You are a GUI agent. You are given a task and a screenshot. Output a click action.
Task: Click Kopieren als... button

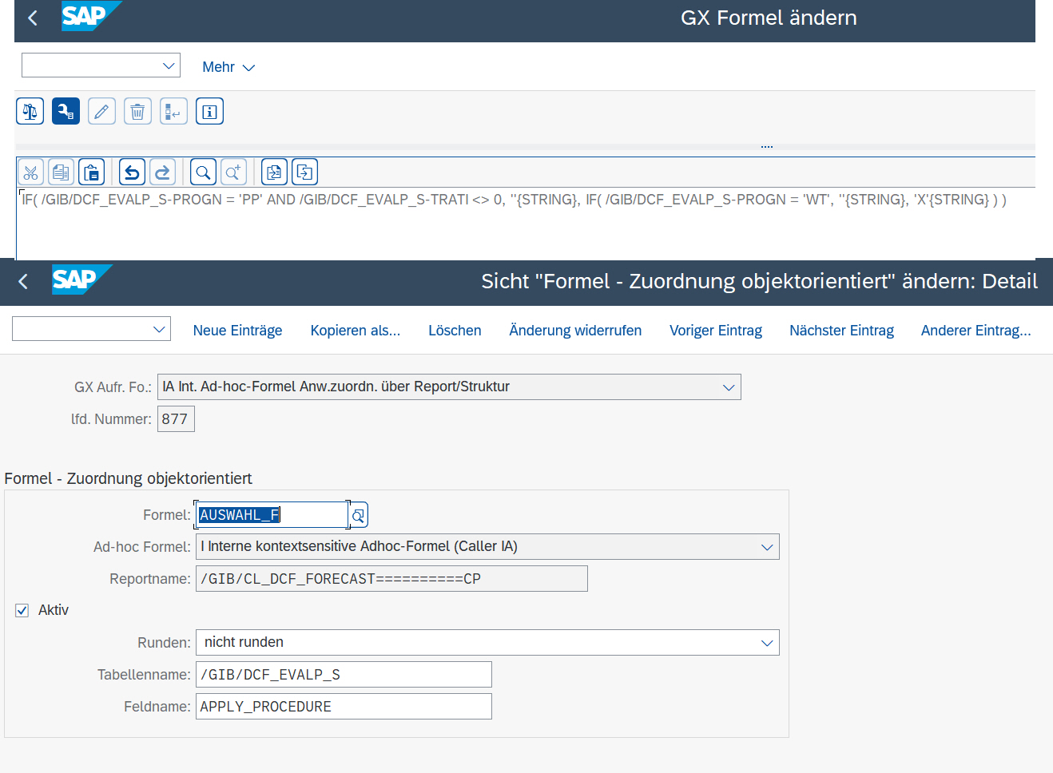point(355,331)
